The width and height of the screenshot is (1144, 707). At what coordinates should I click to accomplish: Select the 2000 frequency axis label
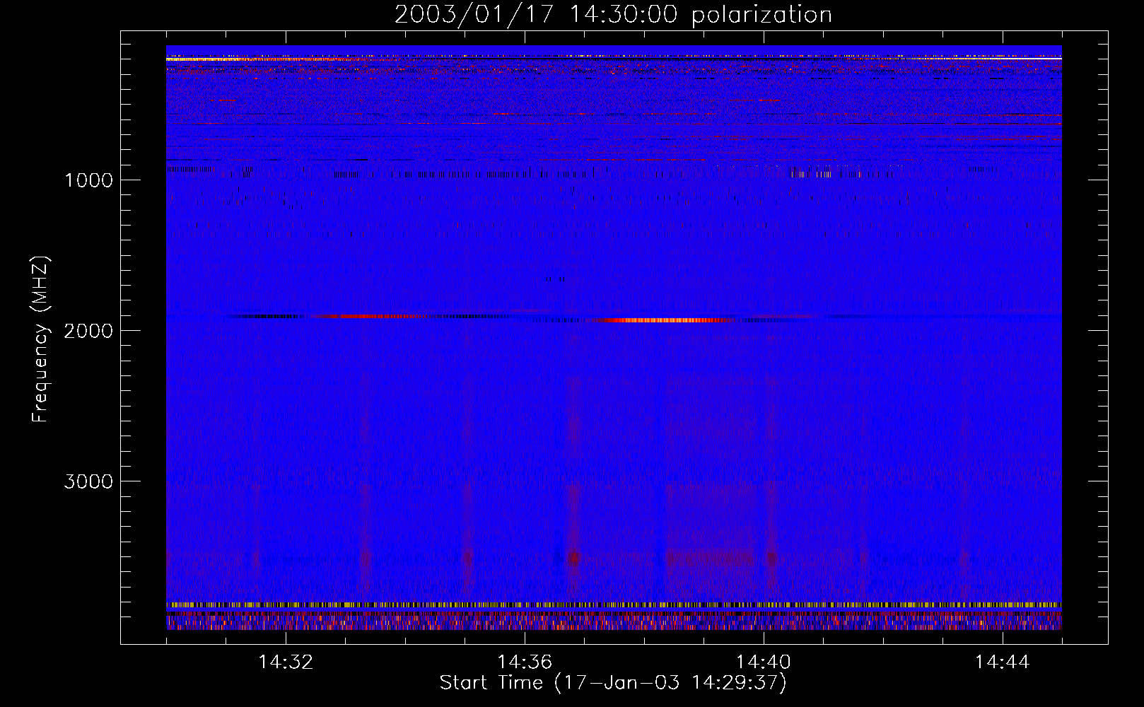tap(88, 331)
